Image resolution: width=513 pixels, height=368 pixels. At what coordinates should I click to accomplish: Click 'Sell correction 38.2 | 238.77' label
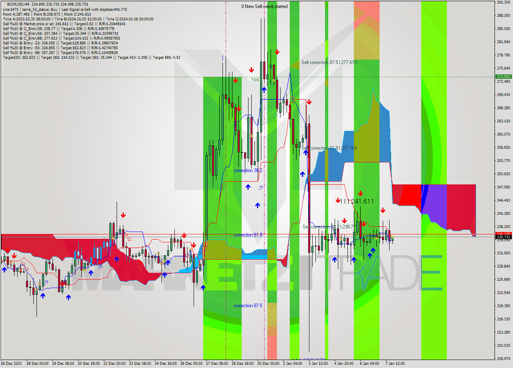(x=329, y=227)
